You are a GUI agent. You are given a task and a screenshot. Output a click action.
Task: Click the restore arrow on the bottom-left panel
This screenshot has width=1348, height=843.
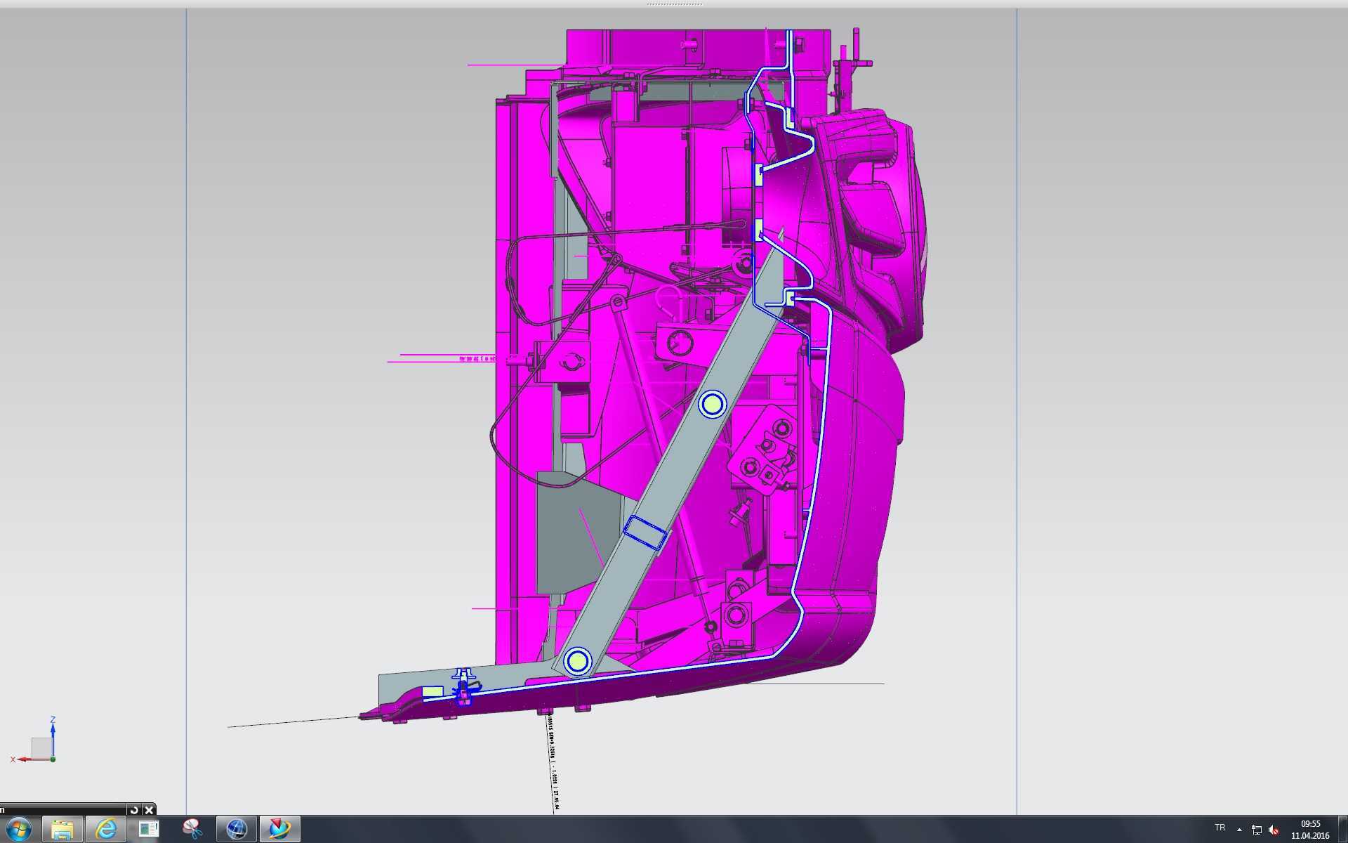click(x=134, y=809)
